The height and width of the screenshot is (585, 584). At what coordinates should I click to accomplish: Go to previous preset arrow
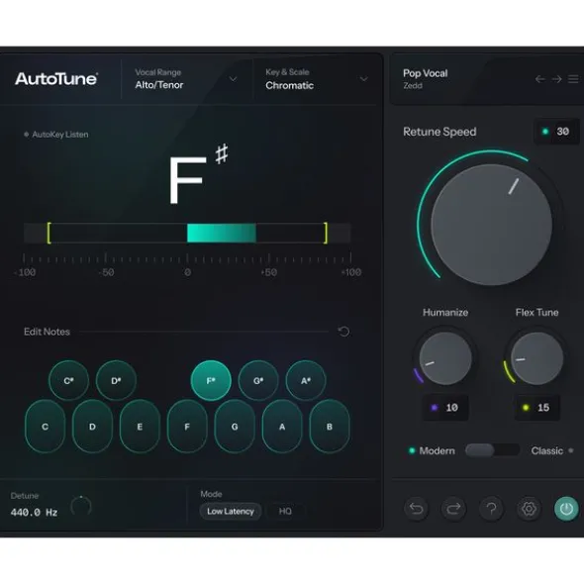point(539,79)
